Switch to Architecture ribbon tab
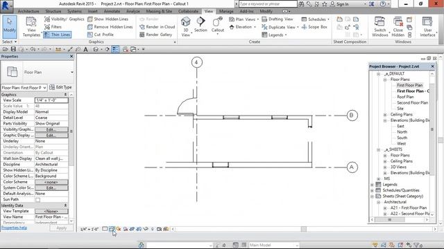This screenshot has height=249, width=444. (28, 11)
